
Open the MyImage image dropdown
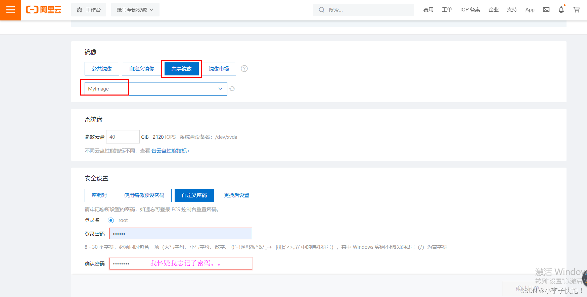156,89
